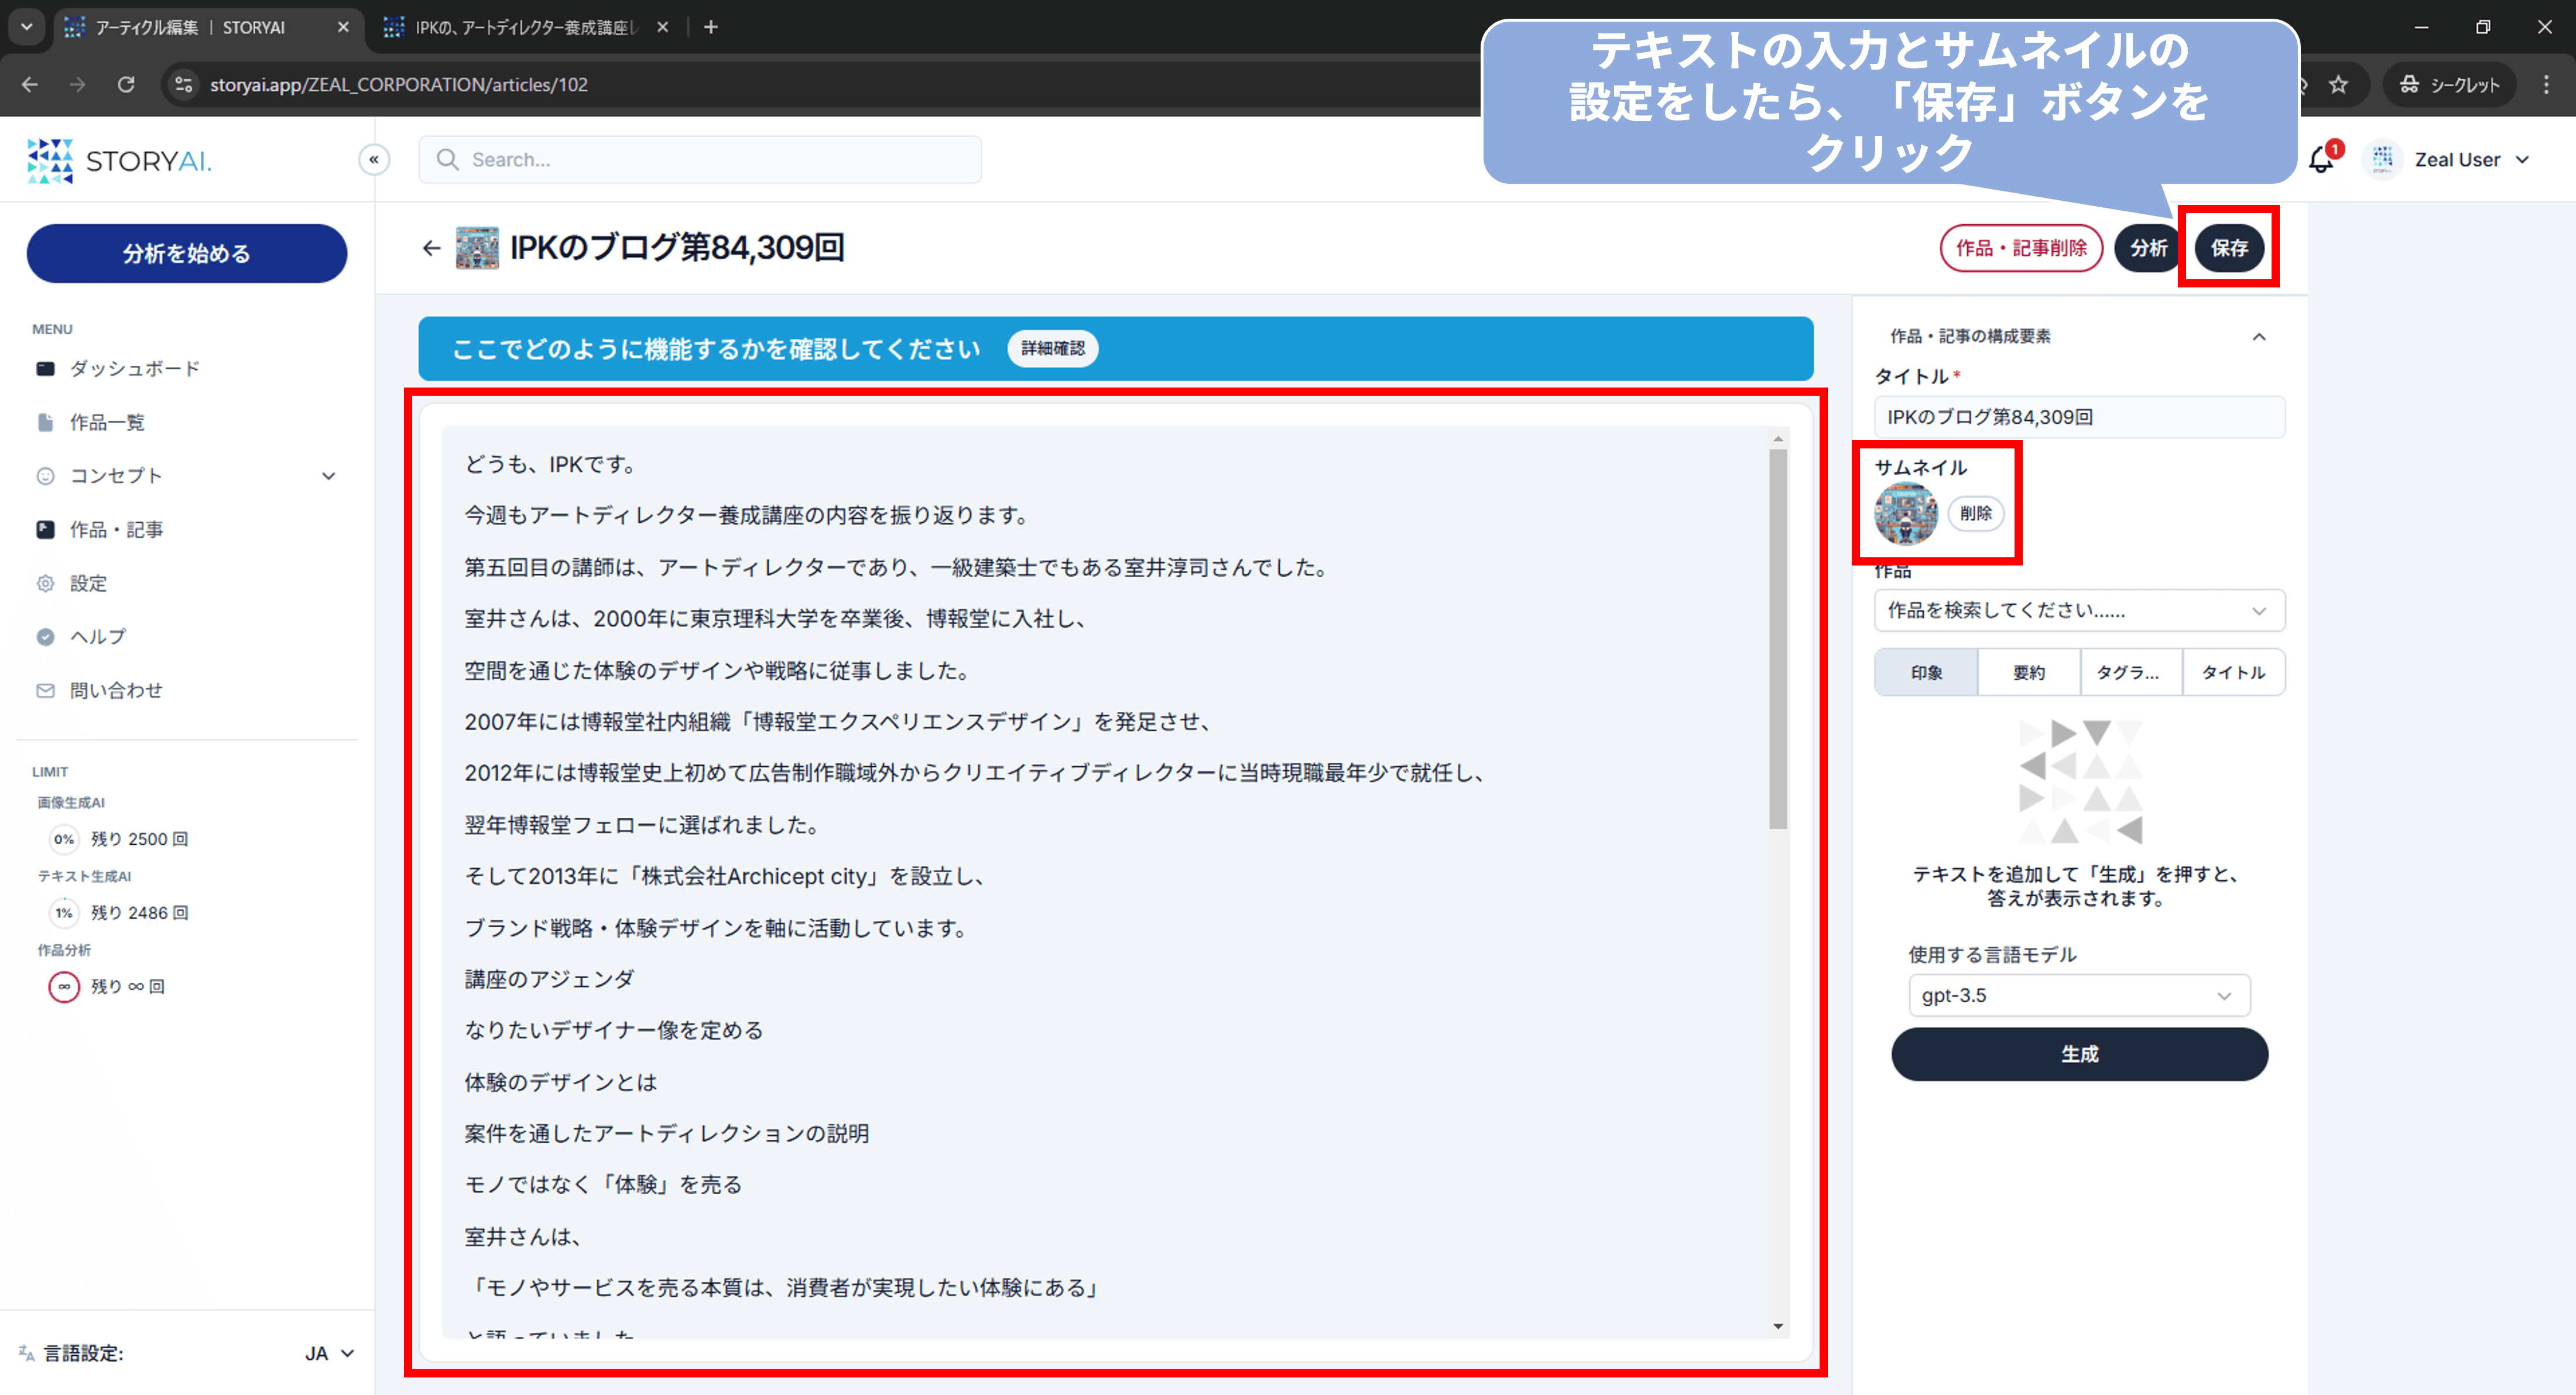Open a new browser tab

710,27
